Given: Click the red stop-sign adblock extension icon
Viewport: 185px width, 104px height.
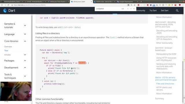Looking at the screenshot, I should point(138,5).
